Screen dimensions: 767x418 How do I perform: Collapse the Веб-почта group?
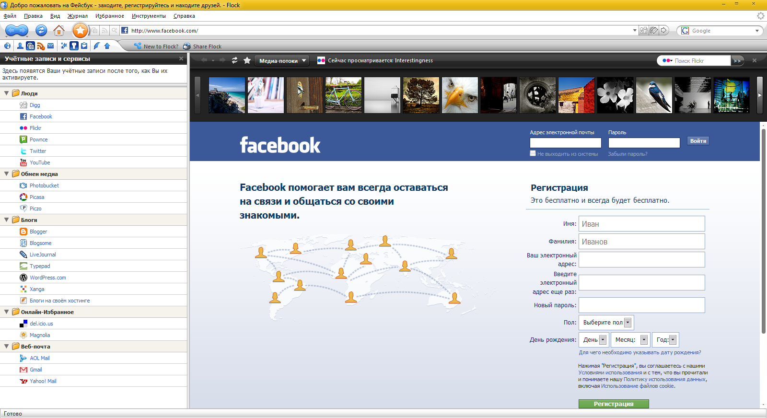[x=7, y=347]
